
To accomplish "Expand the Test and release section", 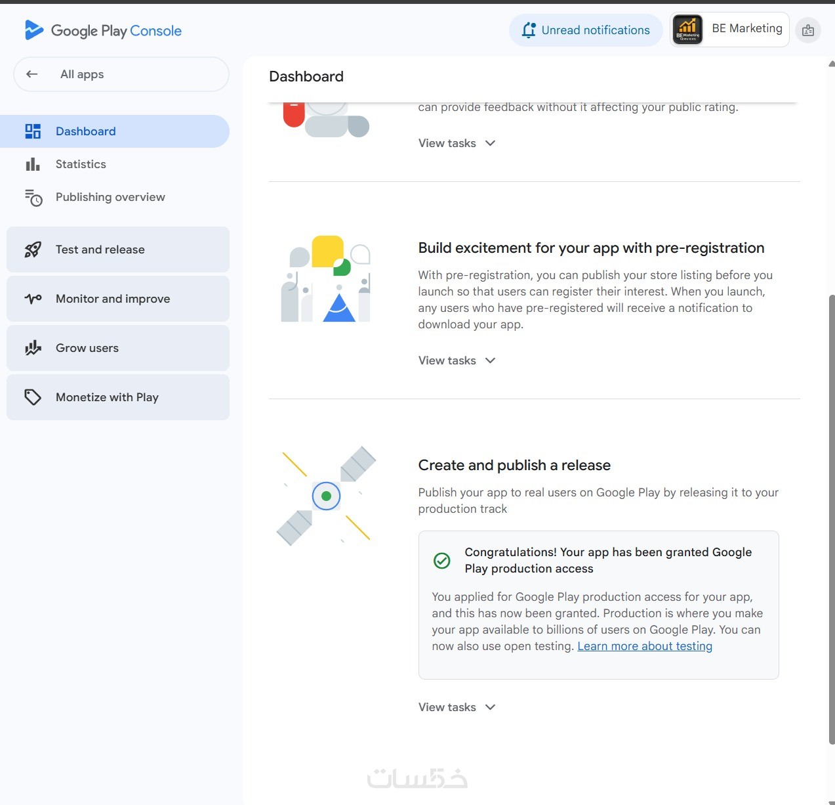I will pos(118,250).
